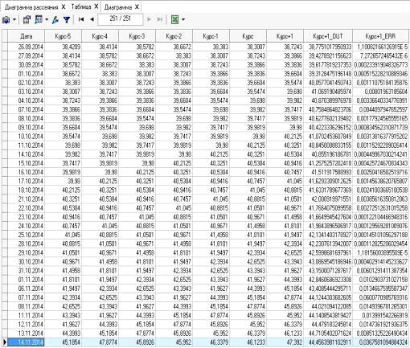Select the date cell 10.10.2014

point(26,137)
